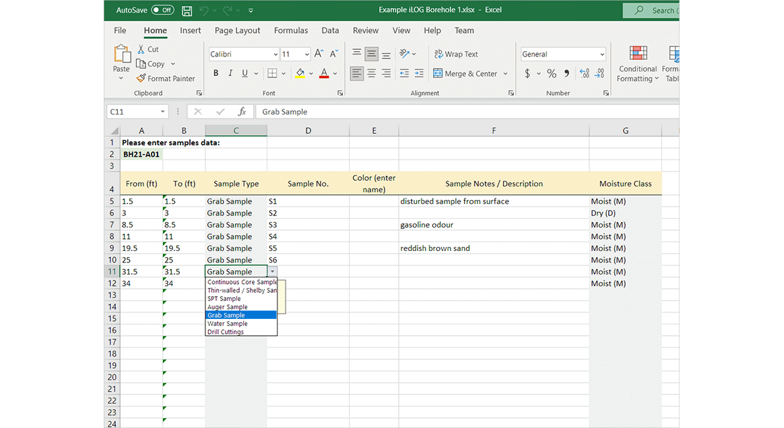Open Customize Quick Access Toolbar arrow

click(251, 11)
